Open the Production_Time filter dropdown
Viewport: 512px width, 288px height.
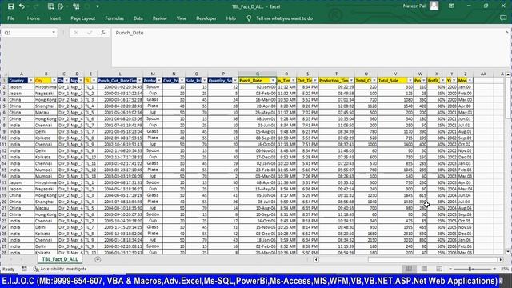[351, 80]
